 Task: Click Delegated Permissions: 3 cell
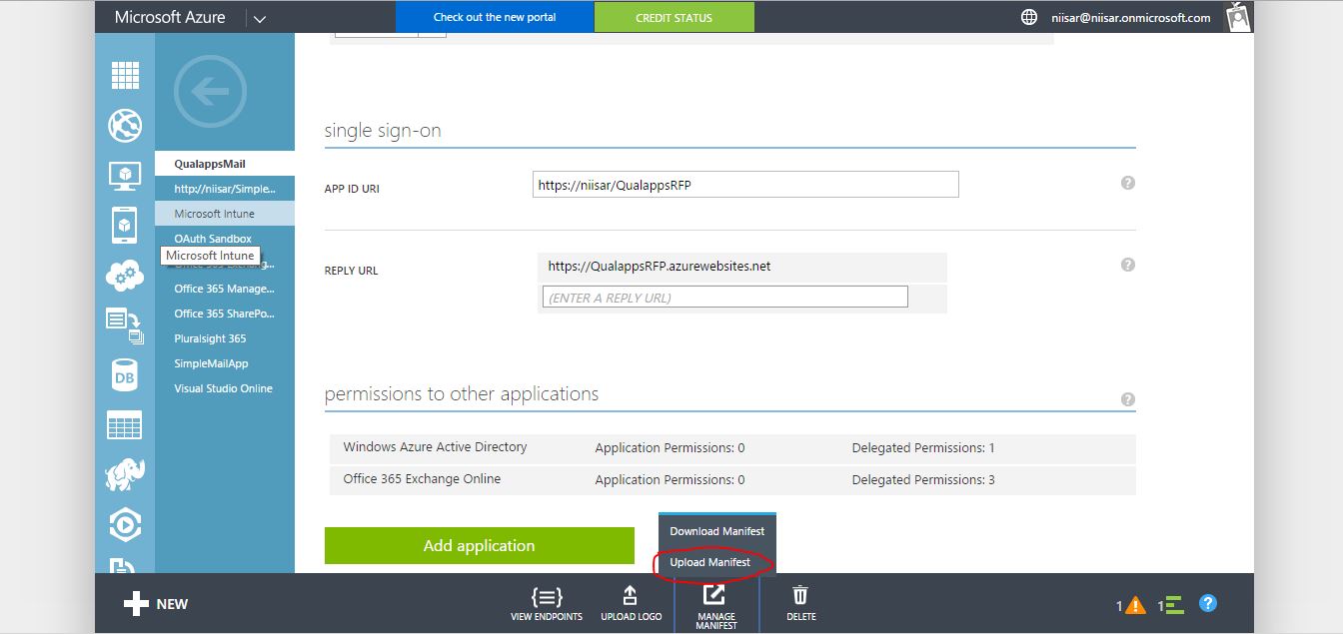coord(923,480)
